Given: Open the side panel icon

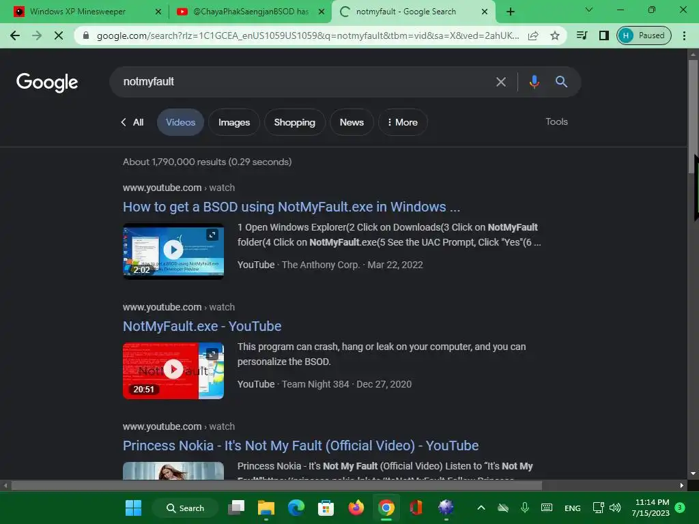Looking at the screenshot, I should pos(603,35).
